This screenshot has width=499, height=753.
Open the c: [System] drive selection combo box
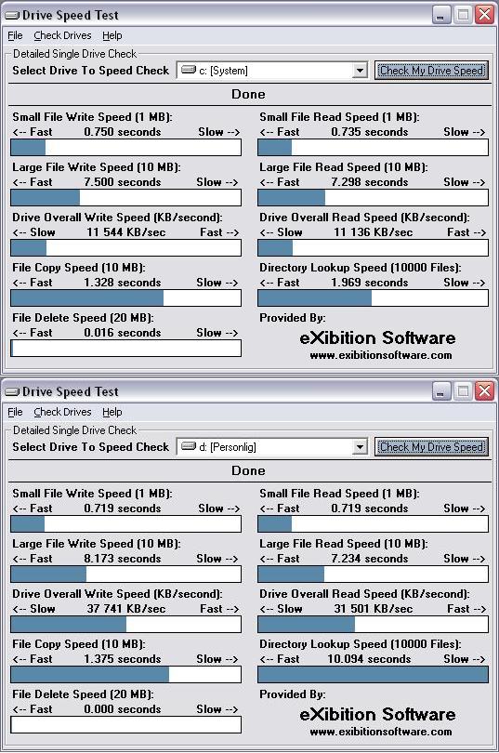272,71
